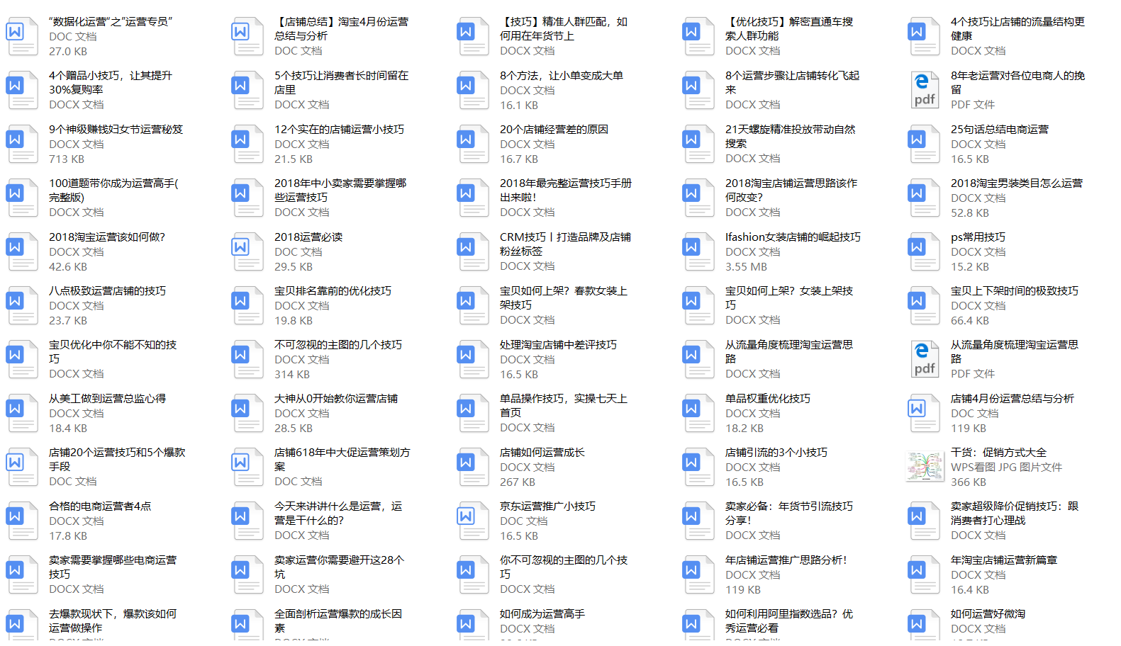The width and height of the screenshot is (1121, 646).
Task: Select file name 今天来讲讲什么是运营
Action: point(338,513)
